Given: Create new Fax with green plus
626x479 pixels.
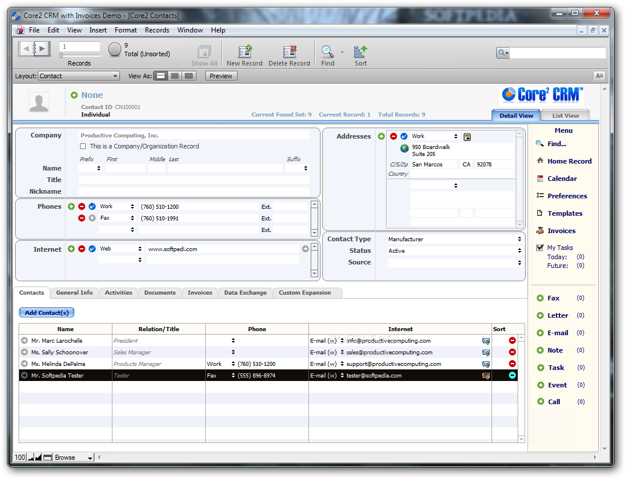Looking at the screenshot, I should [x=540, y=298].
